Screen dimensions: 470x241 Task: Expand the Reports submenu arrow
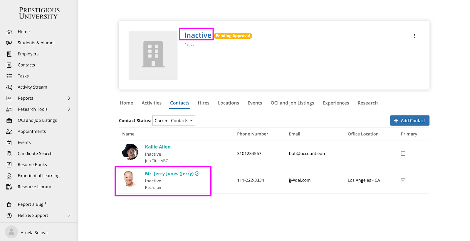click(69, 98)
